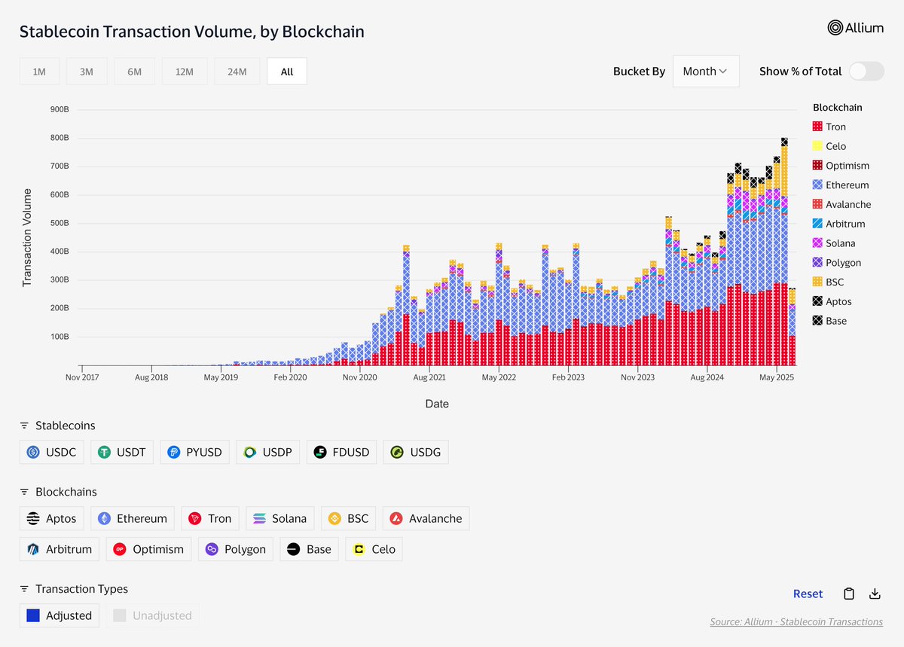
Task: Click the Avalanche legend color swatch
Action: click(817, 204)
